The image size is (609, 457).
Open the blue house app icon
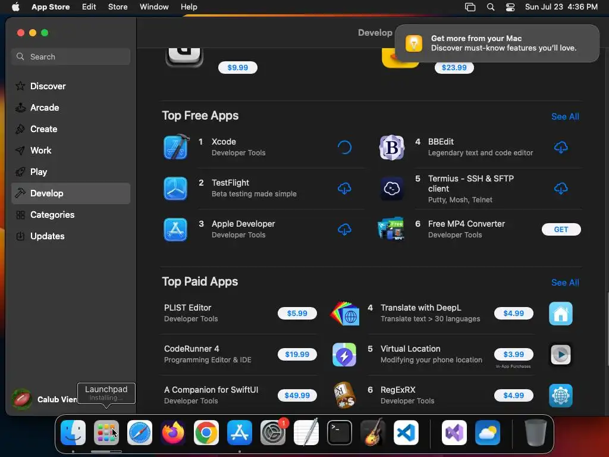click(560, 313)
